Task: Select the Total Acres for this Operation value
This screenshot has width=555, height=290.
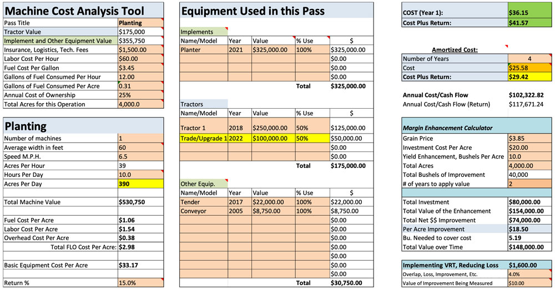Action: (x=140, y=104)
